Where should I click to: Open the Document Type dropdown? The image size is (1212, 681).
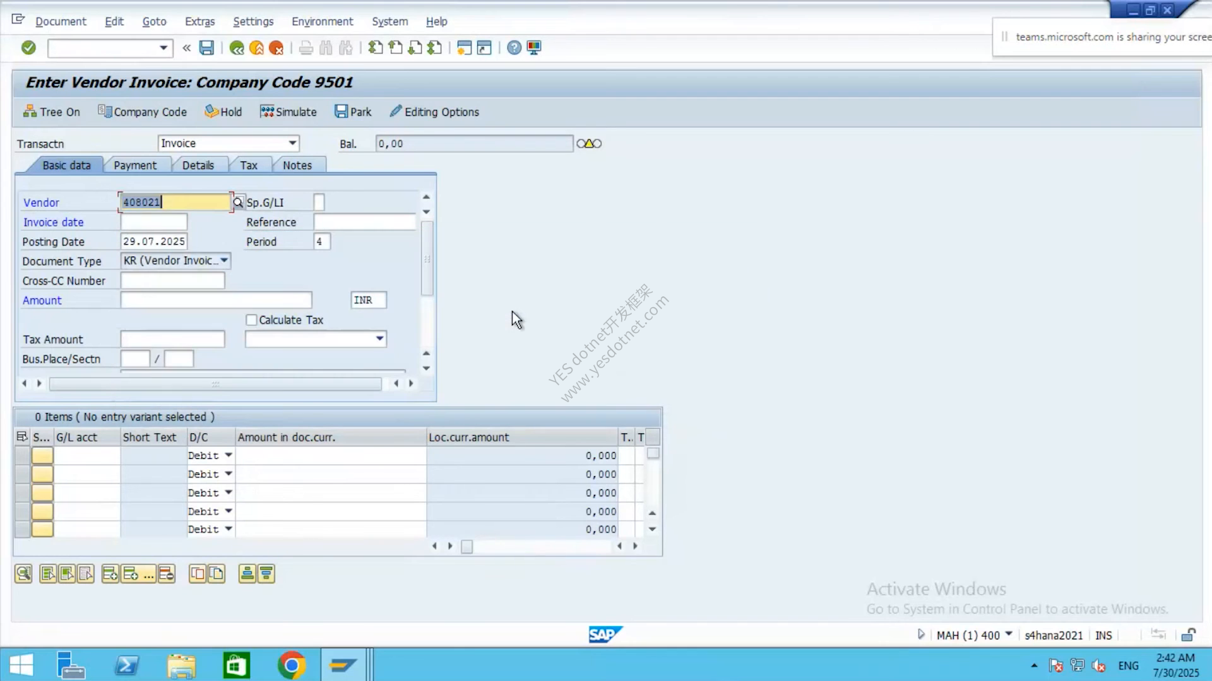tap(224, 260)
